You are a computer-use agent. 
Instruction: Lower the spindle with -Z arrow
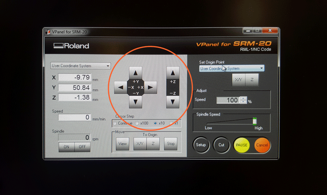[x=173, y=102]
